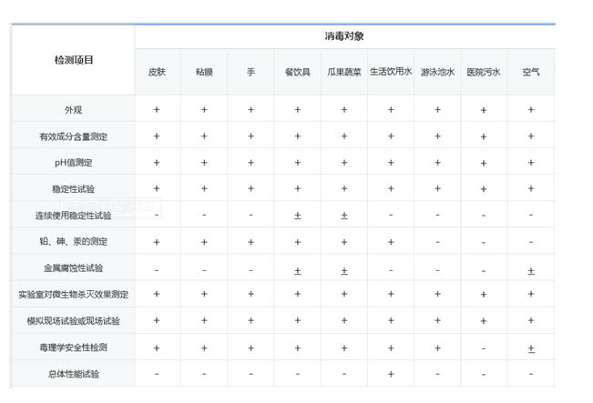Image resolution: width=593 pixels, height=403 pixels.
Task: Select the 粘膜 column header
Action: (x=204, y=72)
